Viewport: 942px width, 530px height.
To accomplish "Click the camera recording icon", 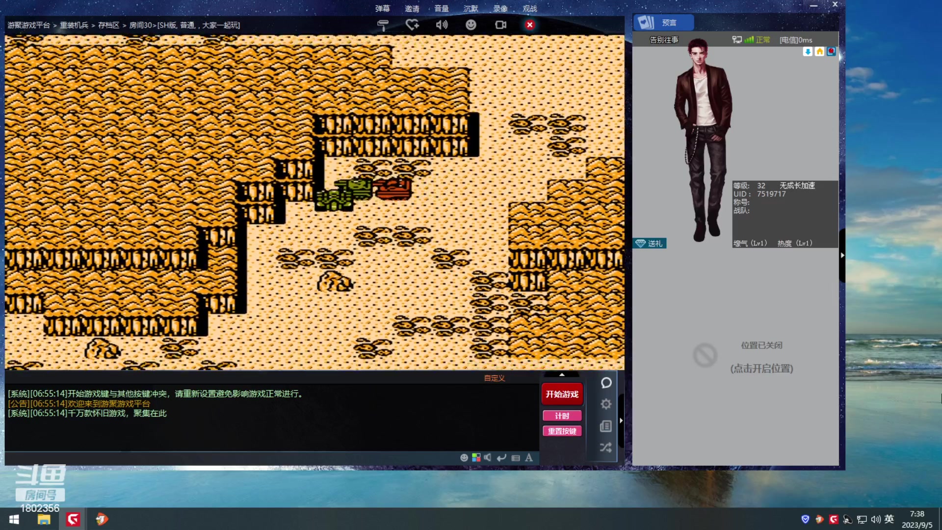I will click(x=500, y=25).
